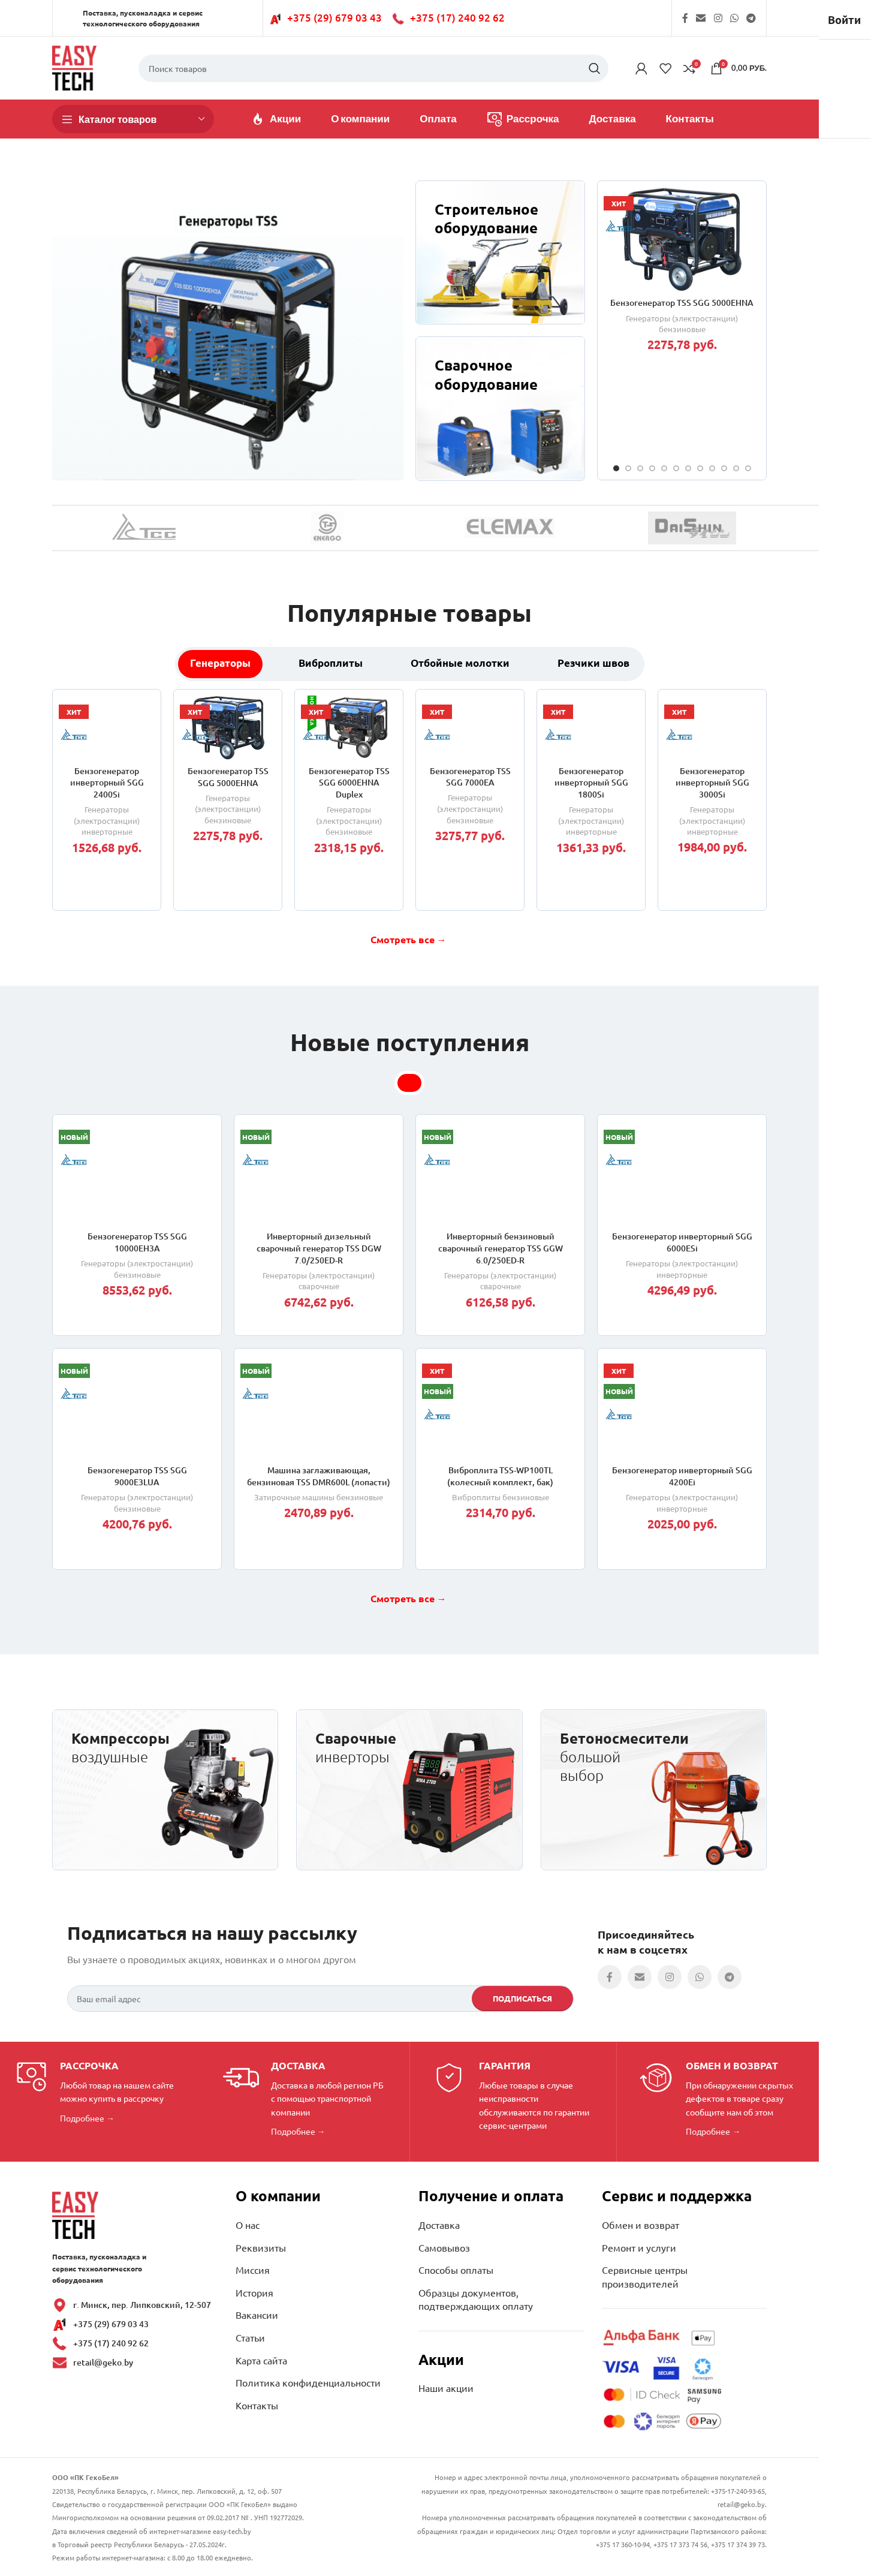Viewport: 871px width, 2576px height.
Task: Open the Генераторы TSS banner
Action: click(x=228, y=330)
